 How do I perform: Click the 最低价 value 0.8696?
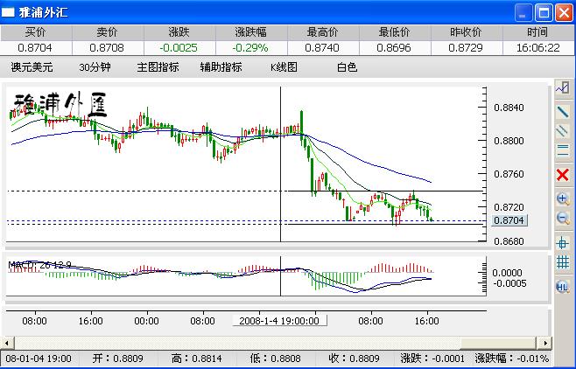[394, 48]
